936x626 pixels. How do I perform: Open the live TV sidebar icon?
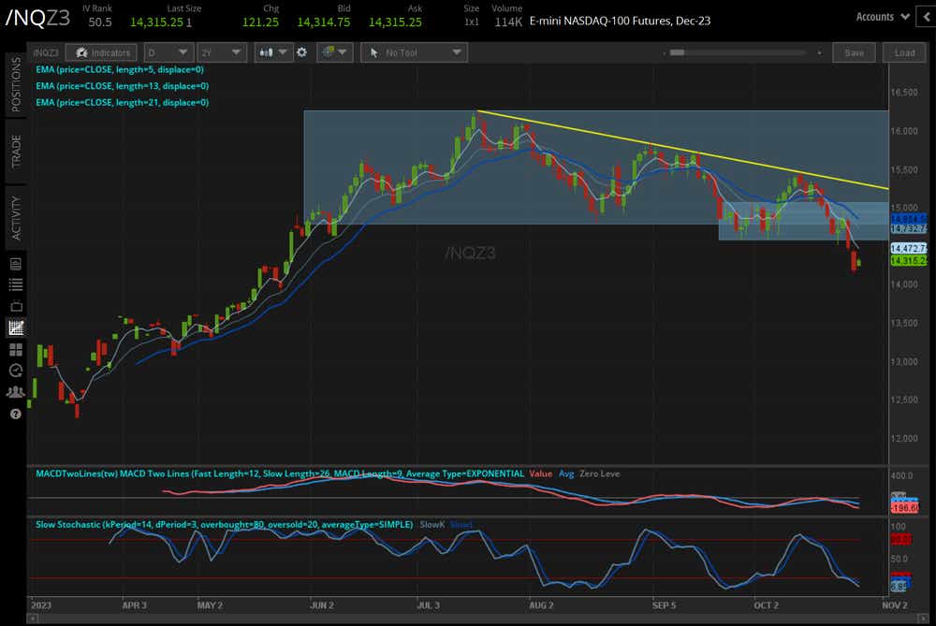tap(16, 306)
